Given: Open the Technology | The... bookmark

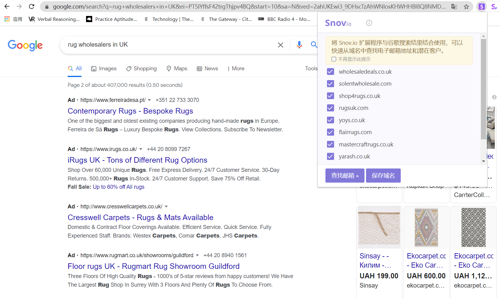Looking at the screenshot, I should click(x=169, y=19).
